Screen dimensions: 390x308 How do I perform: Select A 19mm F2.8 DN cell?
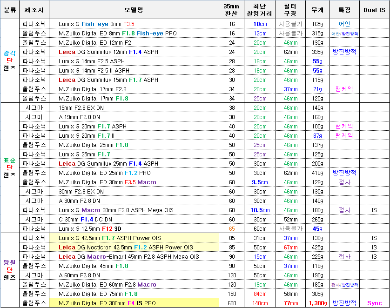click(134, 117)
